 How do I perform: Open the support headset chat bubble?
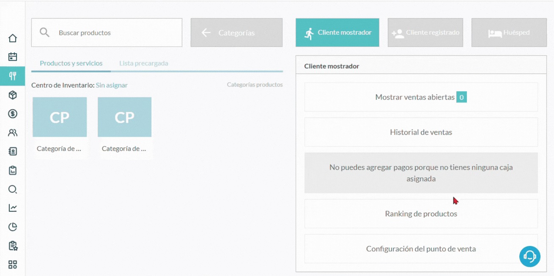coord(529,256)
